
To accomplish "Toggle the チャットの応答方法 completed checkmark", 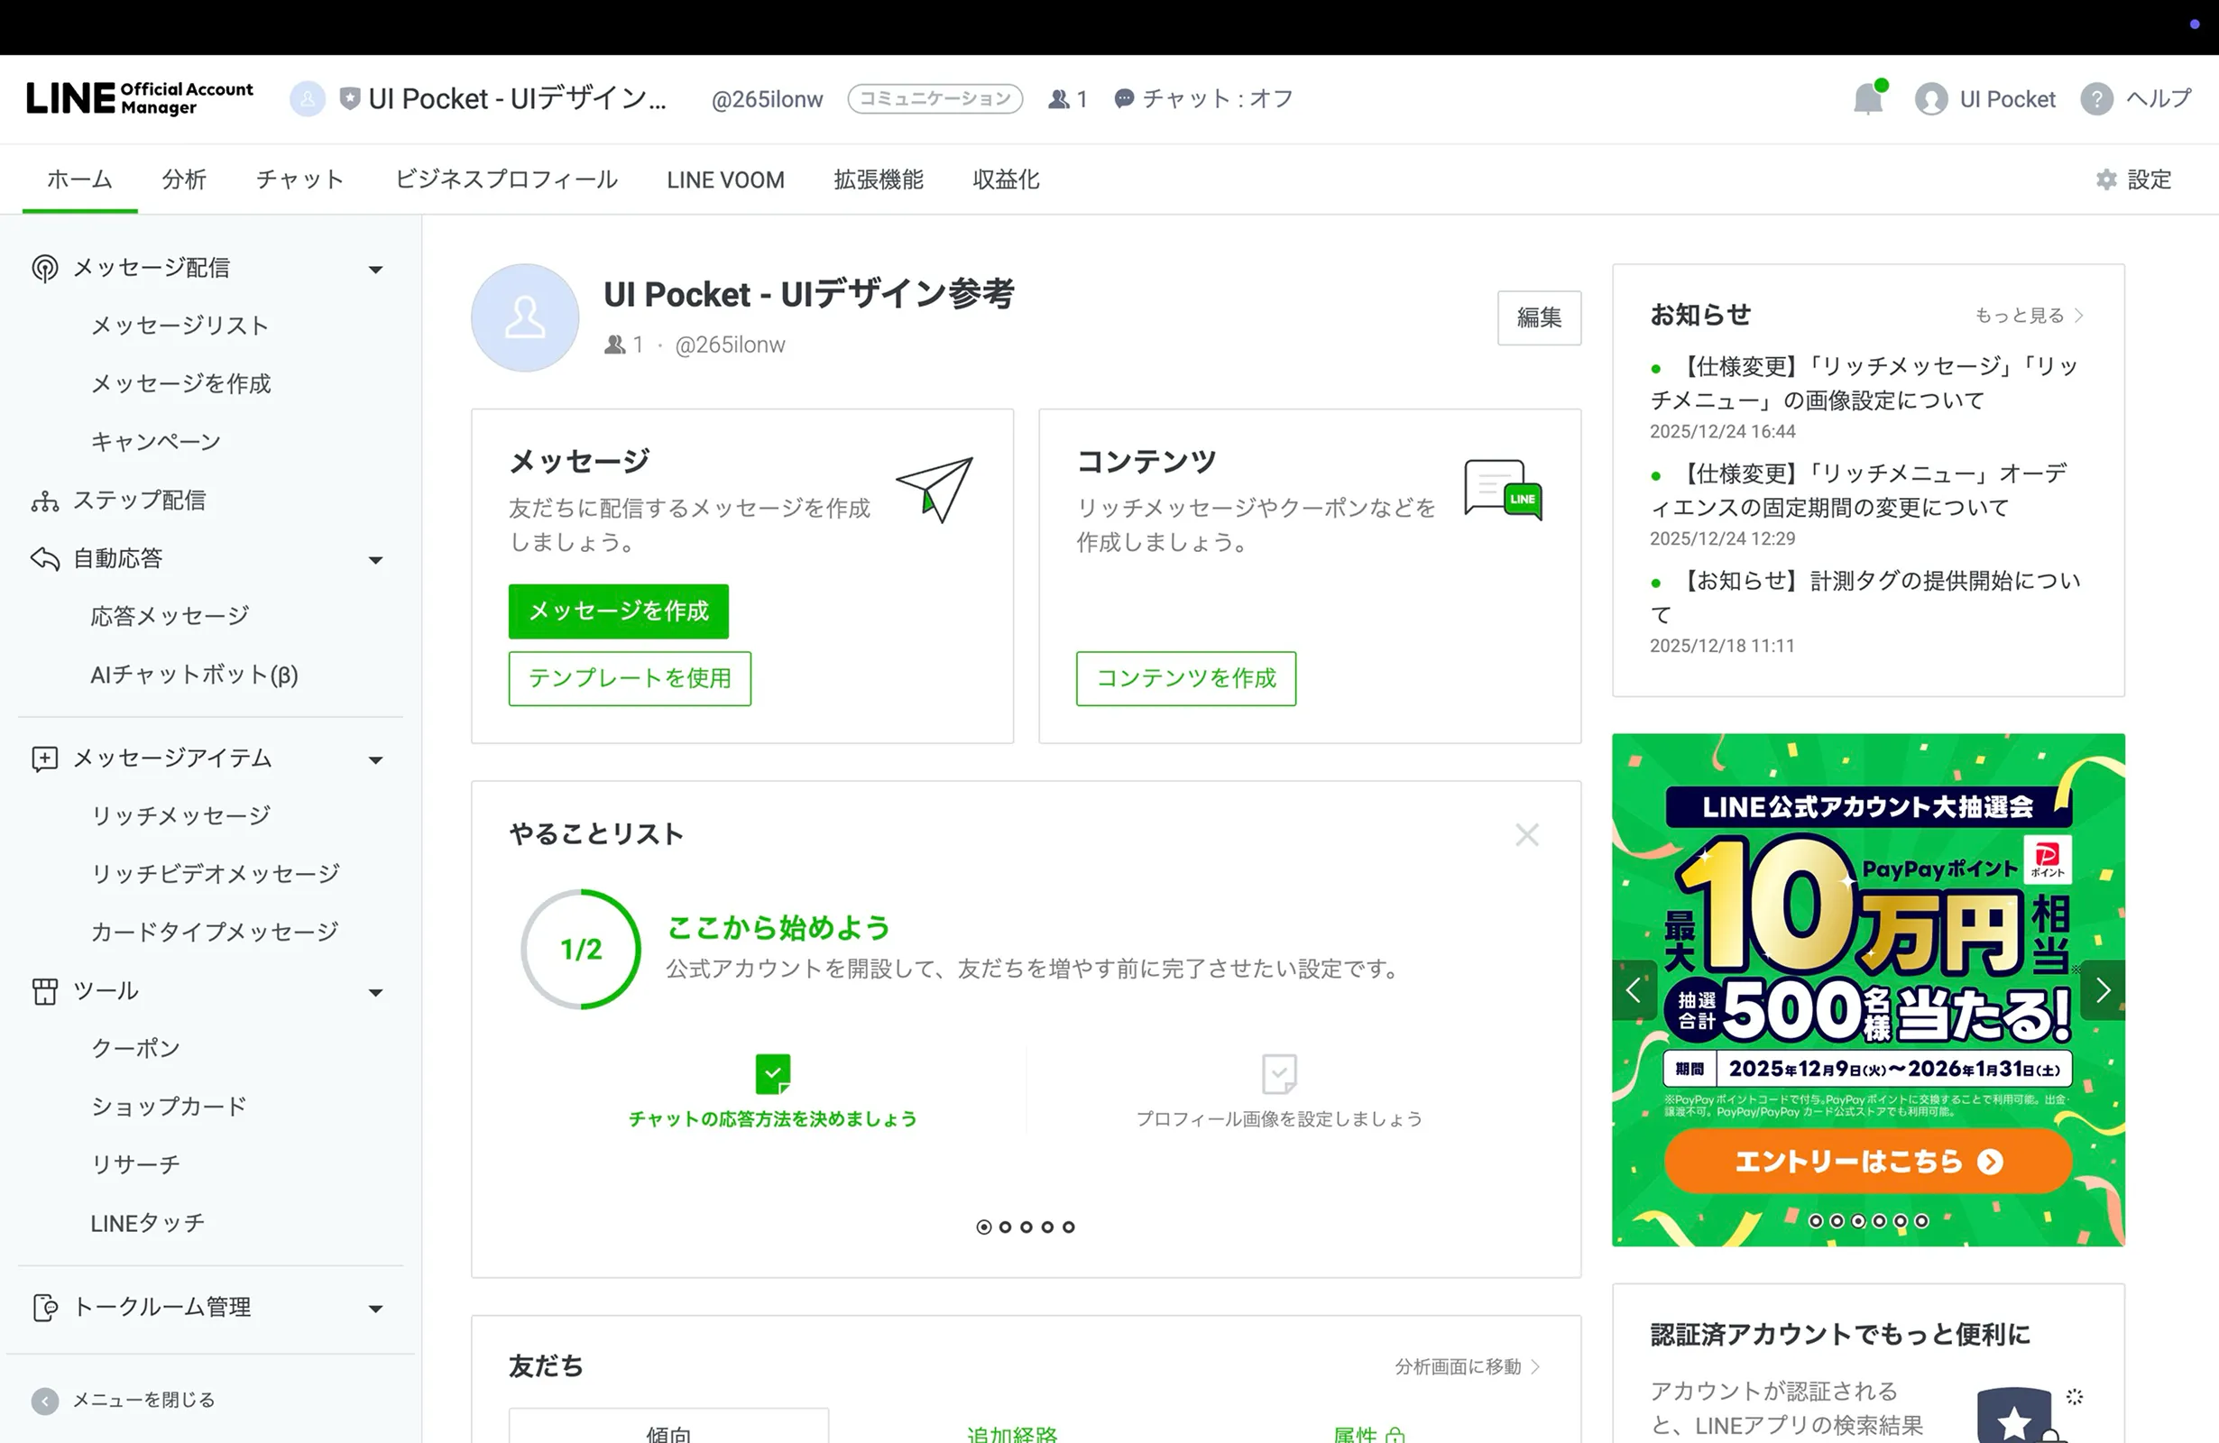I will click(772, 1073).
